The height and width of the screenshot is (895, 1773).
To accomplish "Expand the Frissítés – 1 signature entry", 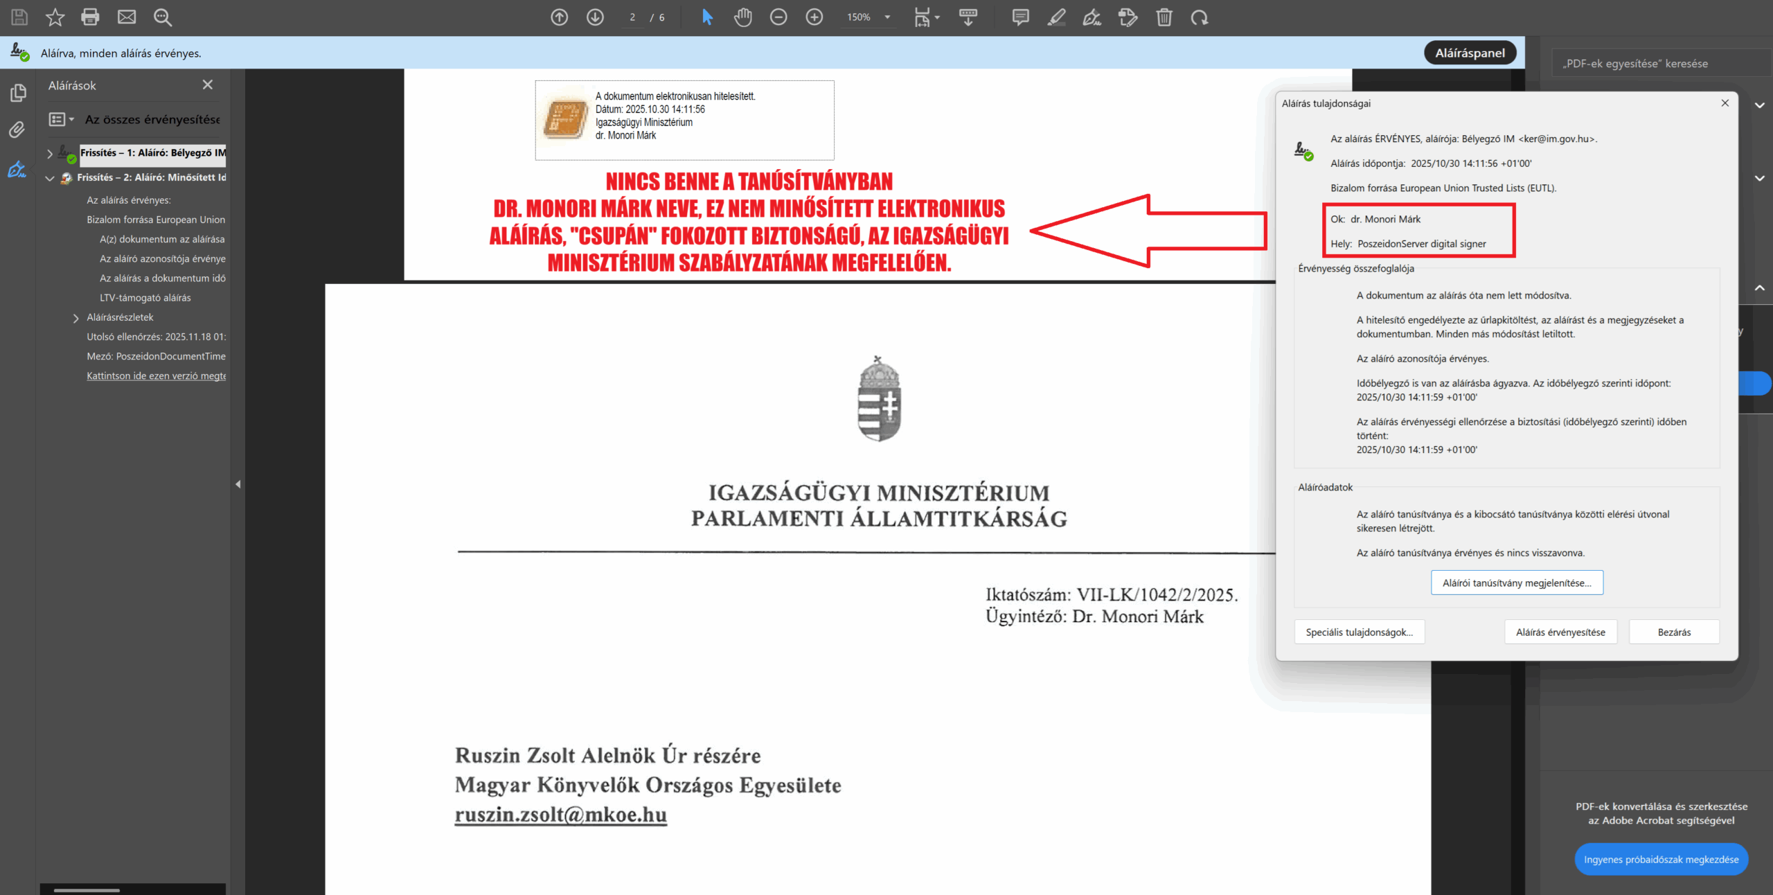I will coord(50,153).
